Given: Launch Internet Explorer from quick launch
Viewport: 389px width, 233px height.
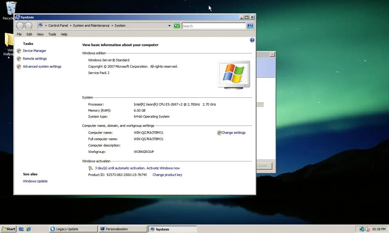Looking at the screenshot, I should tap(29, 229).
